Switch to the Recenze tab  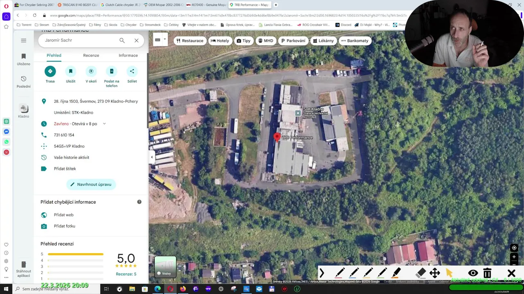(91, 56)
